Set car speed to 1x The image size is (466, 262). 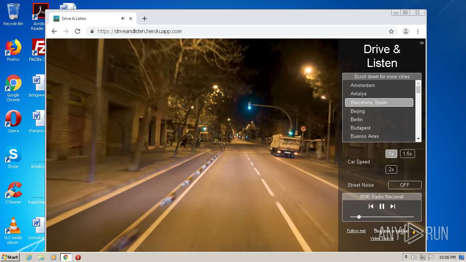click(391, 154)
